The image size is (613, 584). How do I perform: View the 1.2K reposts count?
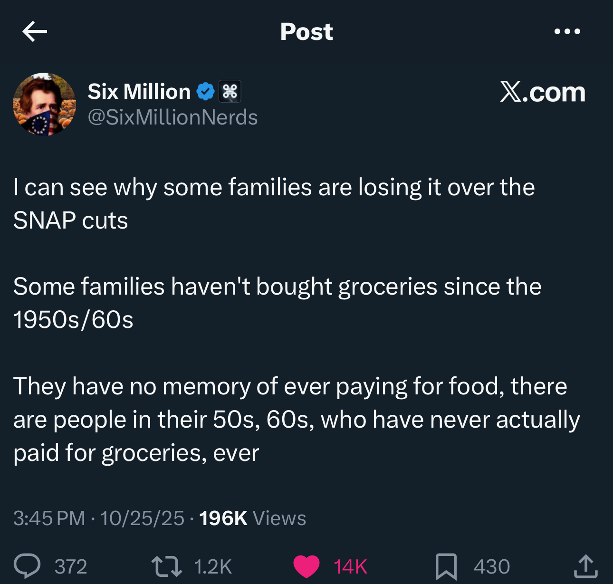coord(212,566)
